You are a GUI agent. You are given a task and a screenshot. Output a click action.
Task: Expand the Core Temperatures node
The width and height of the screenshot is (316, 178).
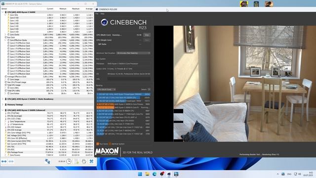point(5,122)
